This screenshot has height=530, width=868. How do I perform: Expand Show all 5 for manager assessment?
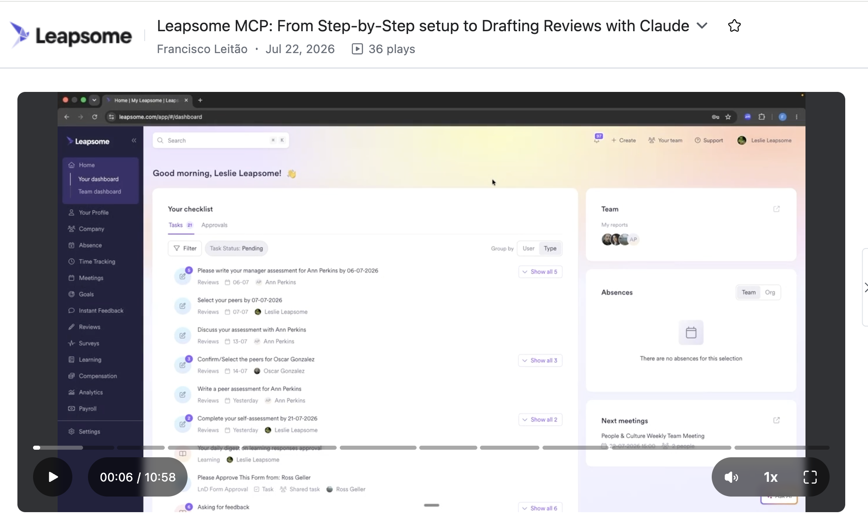coord(540,272)
